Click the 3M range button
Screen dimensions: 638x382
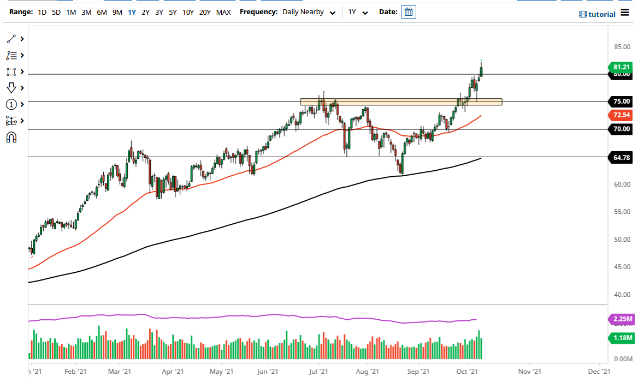[86, 12]
